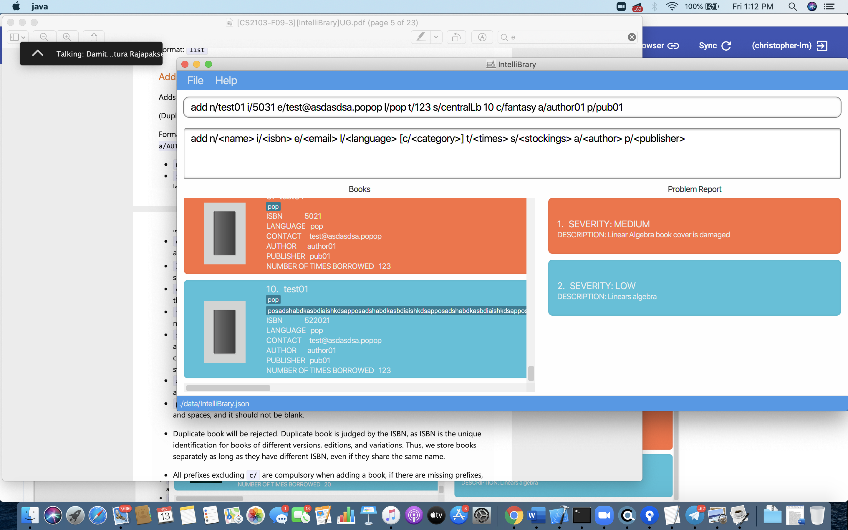Viewport: 848px width, 530px height.
Task: Expand the Zoom talking indicator chevron
Action: [37, 53]
